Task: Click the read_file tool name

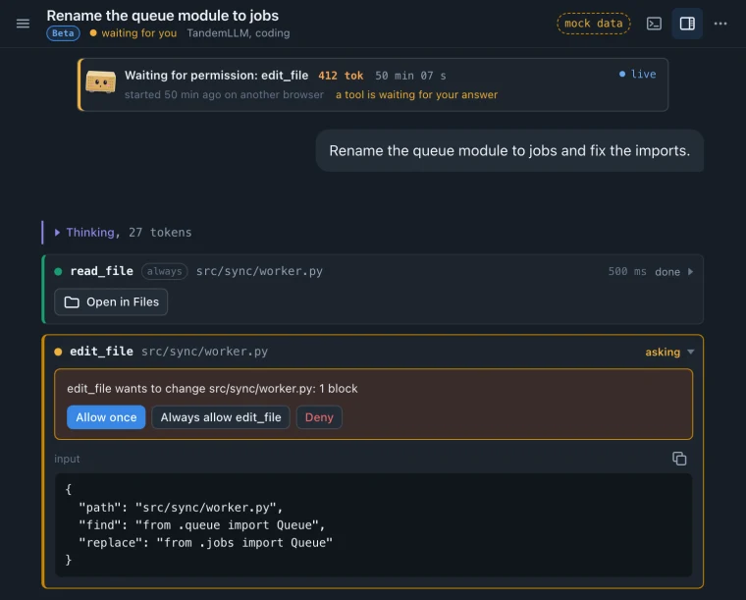Action: 102,271
